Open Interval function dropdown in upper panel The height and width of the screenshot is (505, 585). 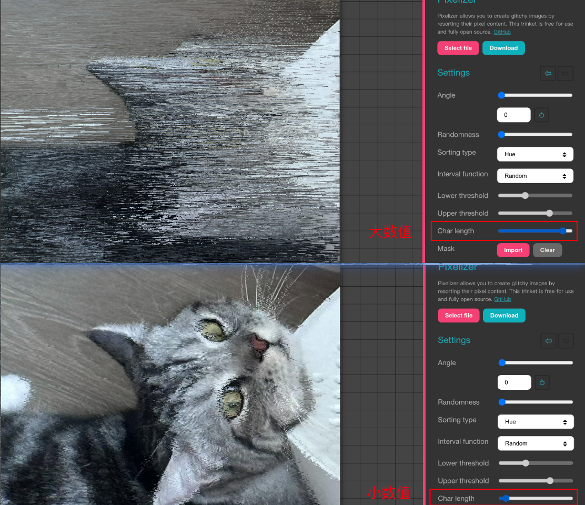[535, 176]
